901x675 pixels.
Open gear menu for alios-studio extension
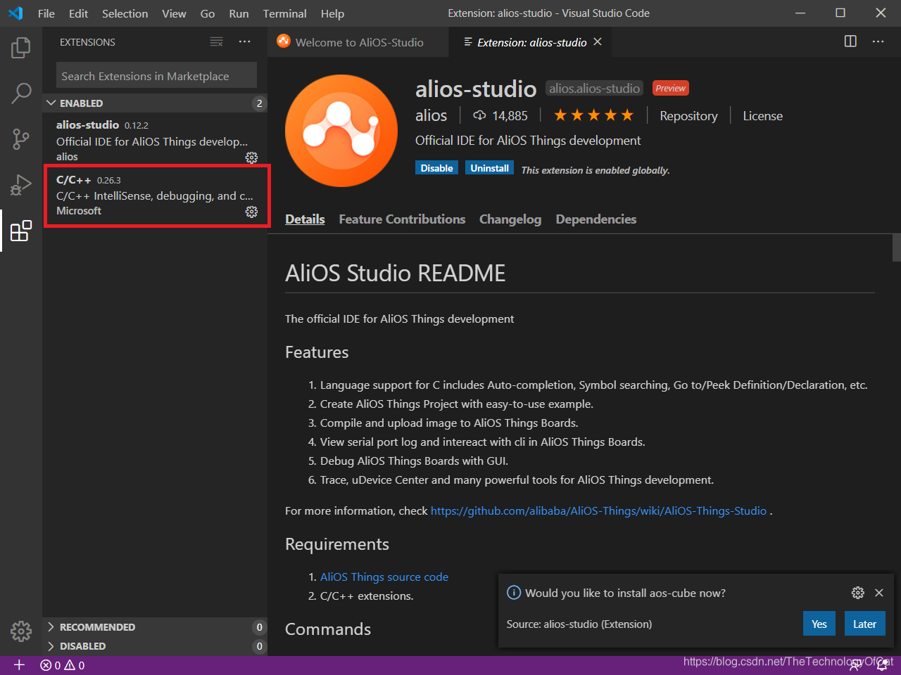[x=251, y=157]
